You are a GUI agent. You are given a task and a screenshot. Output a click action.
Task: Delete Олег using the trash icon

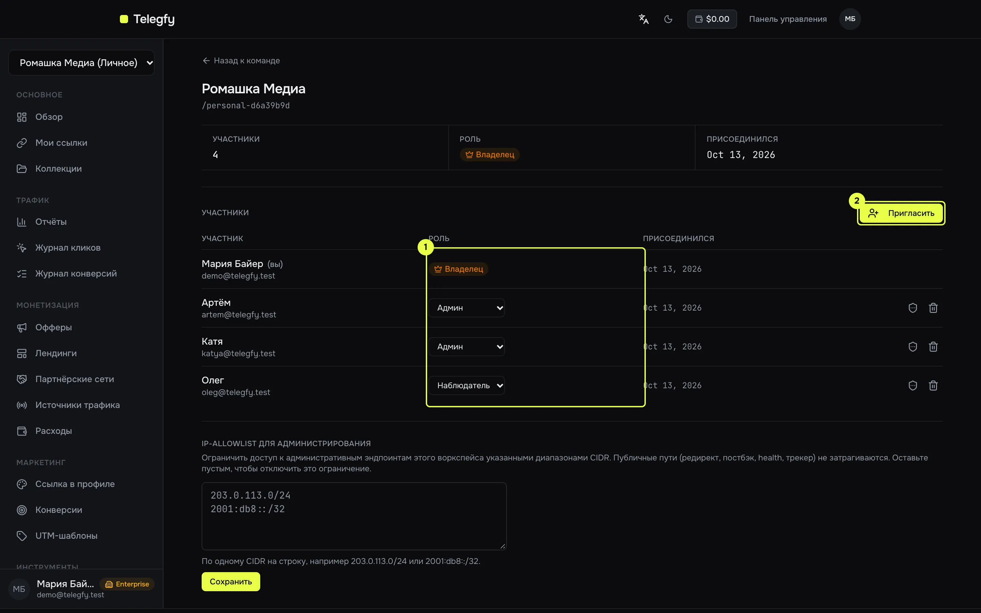tap(933, 386)
